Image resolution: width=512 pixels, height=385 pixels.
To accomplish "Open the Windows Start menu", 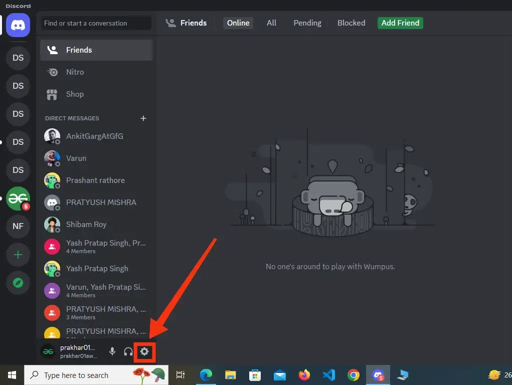I will pyautogui.click(x=12, y=375).
